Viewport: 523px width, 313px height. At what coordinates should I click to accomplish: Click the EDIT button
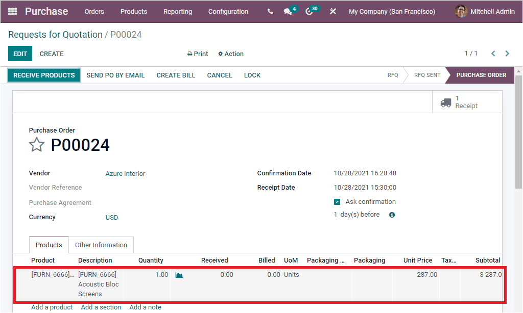(20, 54)
